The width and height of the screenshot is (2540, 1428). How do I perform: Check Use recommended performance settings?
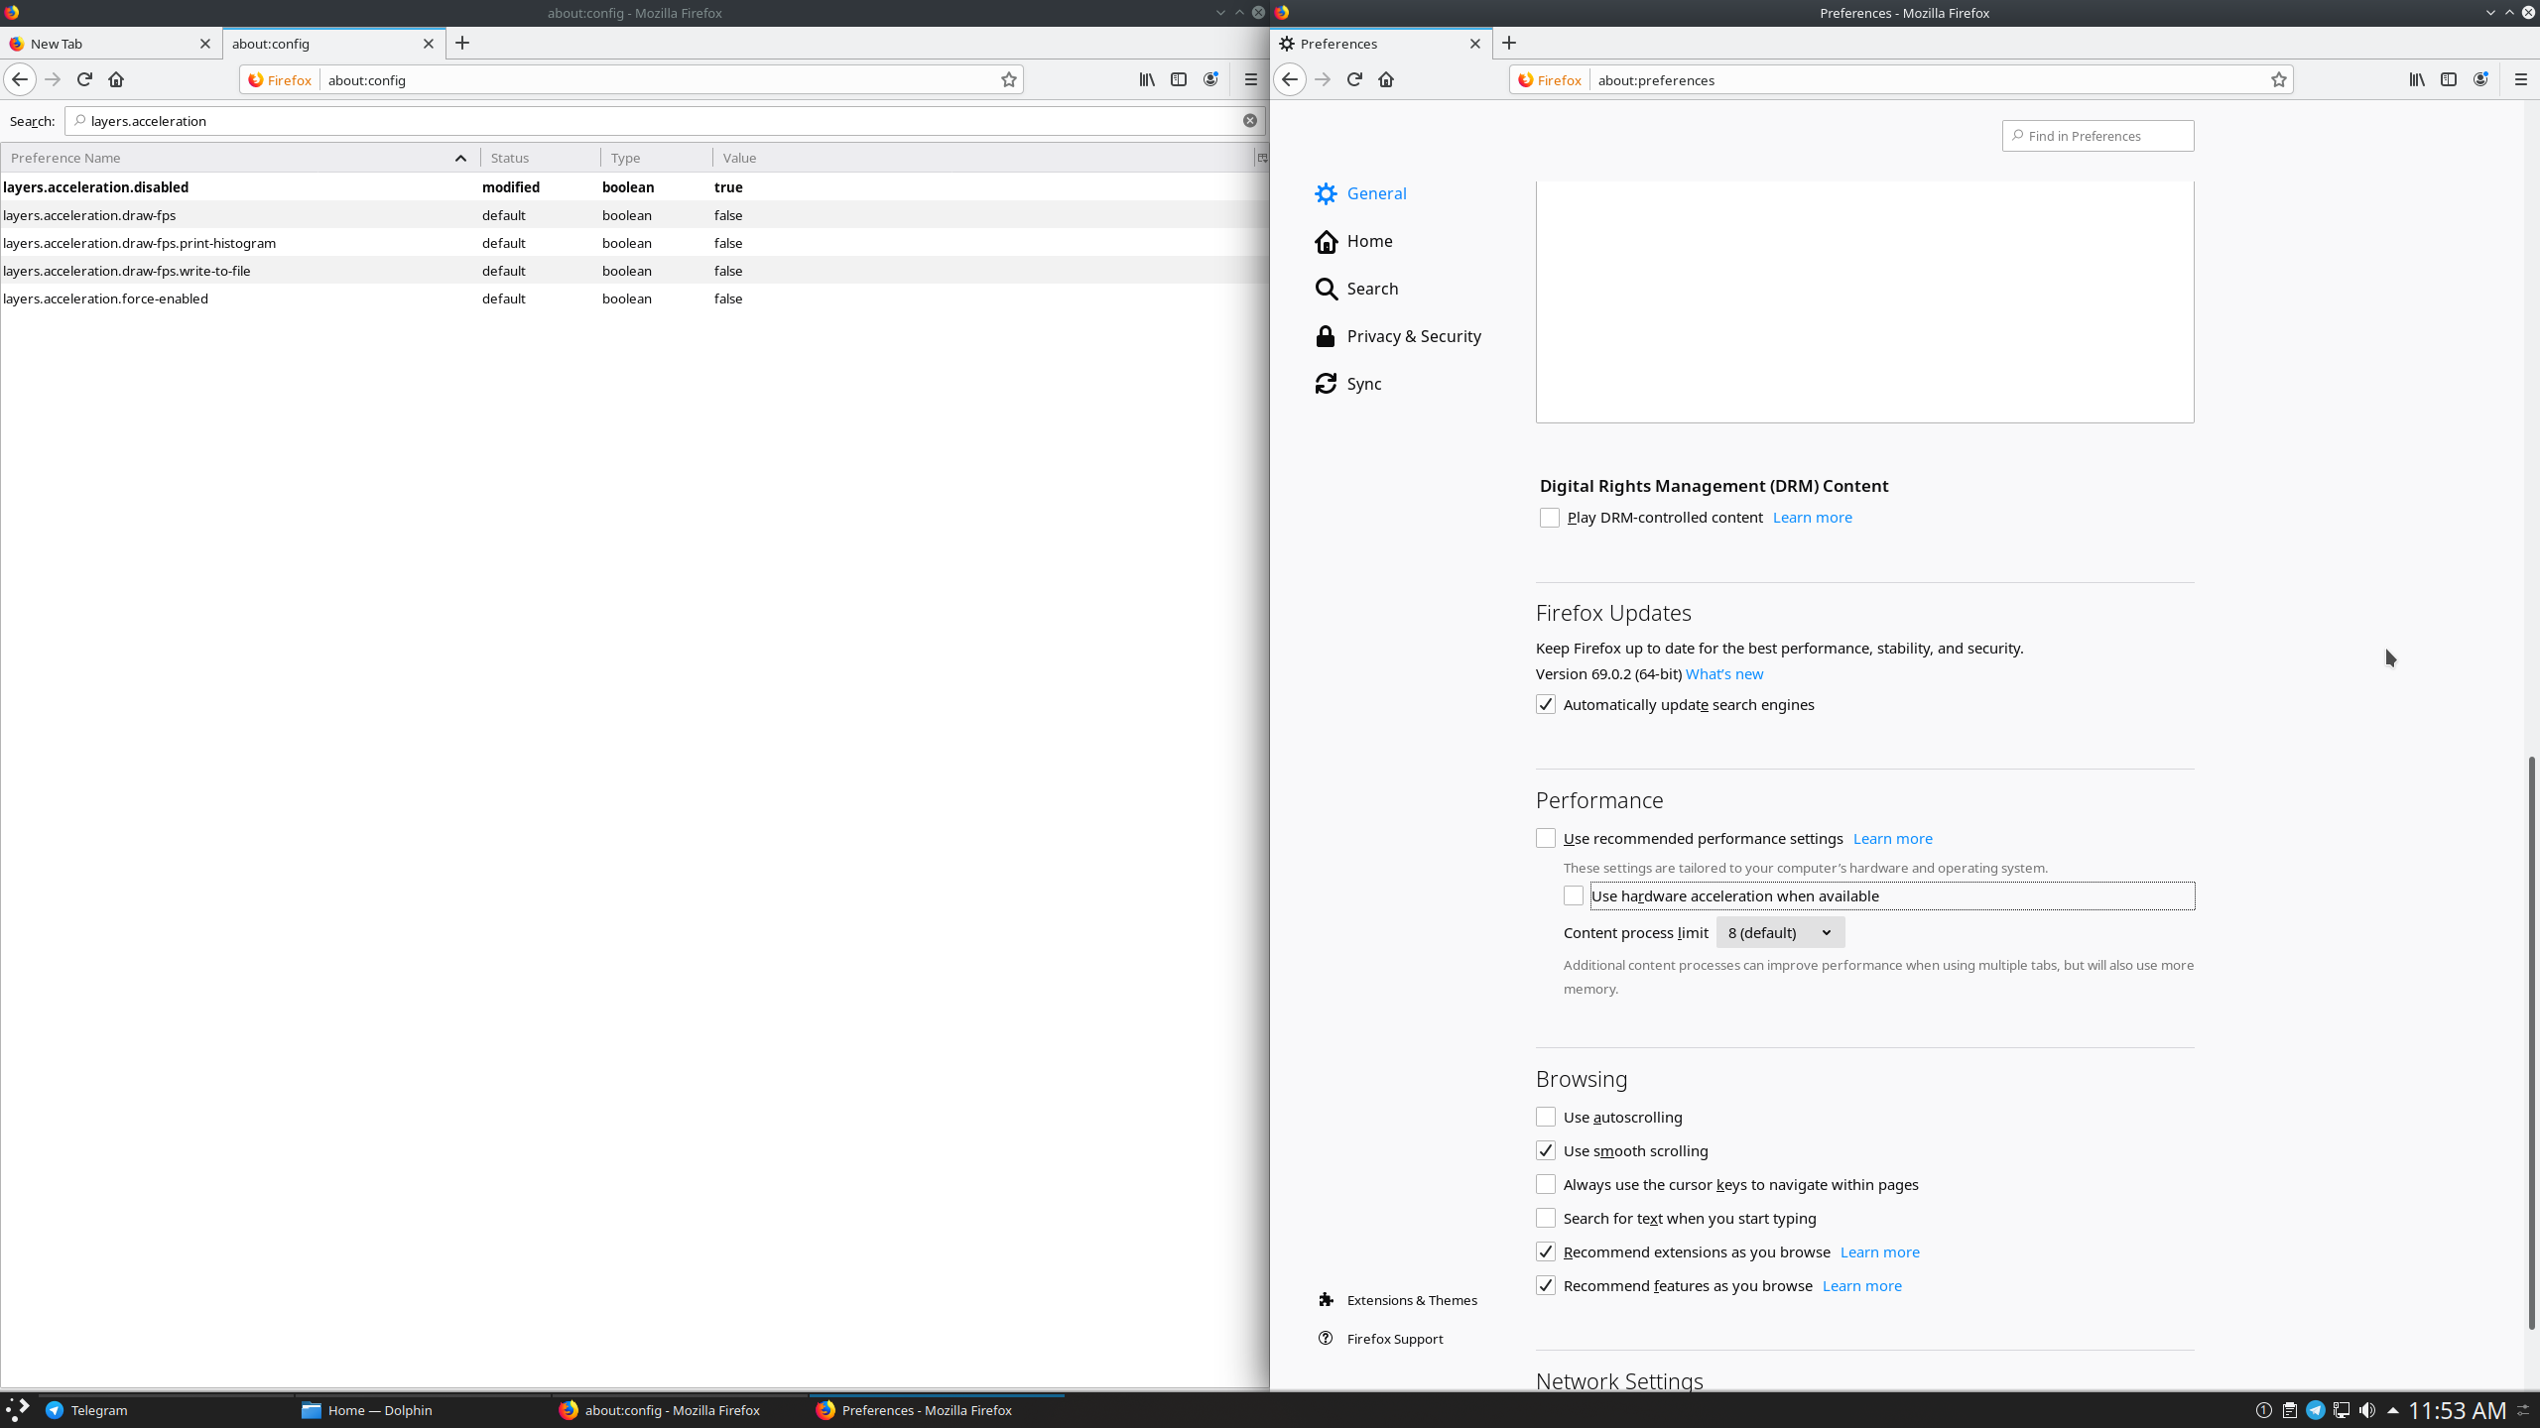[x=1546, y=838]
